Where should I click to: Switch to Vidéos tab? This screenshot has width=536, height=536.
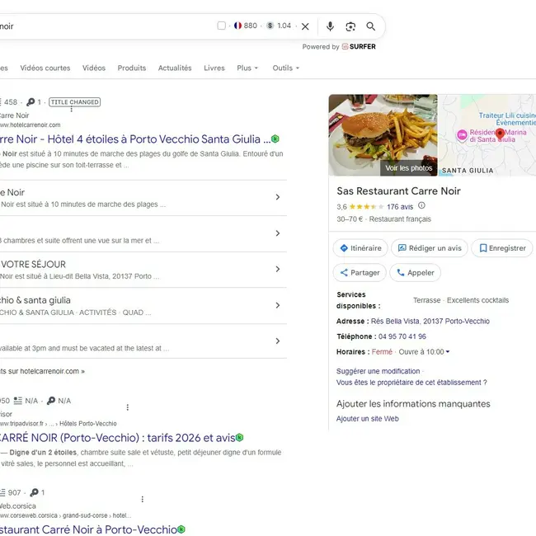click(94, 68)
